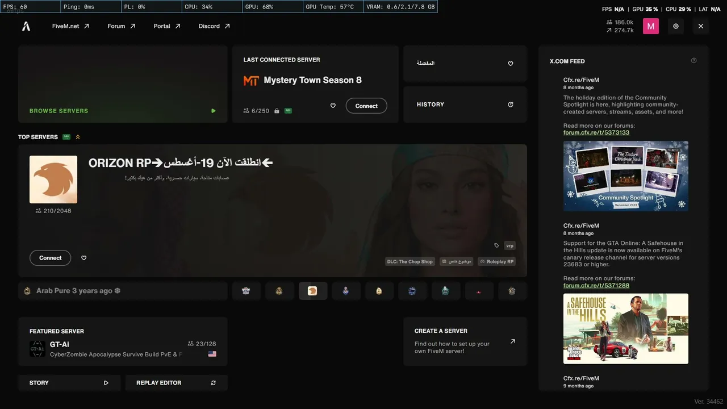Viewport: 727px width, 409px height.
Task: Click the lock icon on Mystery Town
Action: click(277, 111)
